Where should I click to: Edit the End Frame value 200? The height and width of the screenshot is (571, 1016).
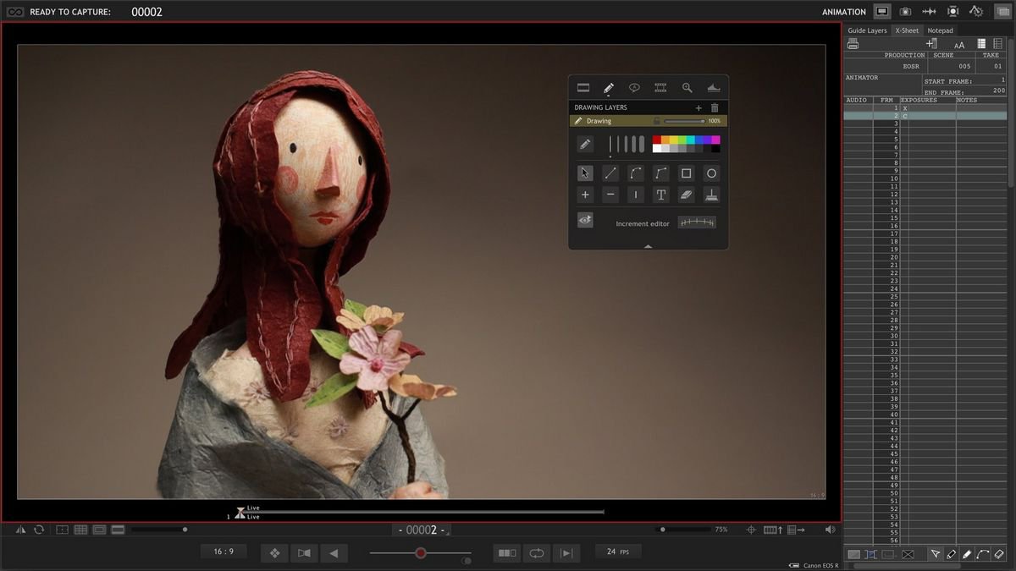[999, 91]
